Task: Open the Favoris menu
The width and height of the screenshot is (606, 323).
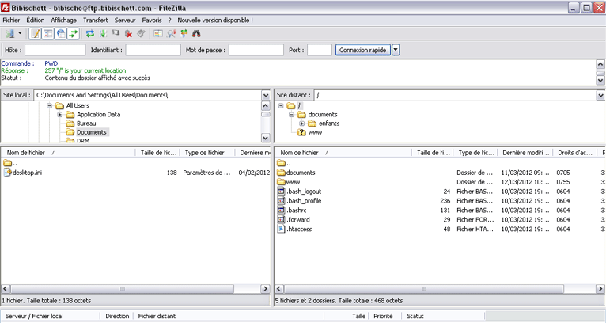Action: [x=152, y=20]
